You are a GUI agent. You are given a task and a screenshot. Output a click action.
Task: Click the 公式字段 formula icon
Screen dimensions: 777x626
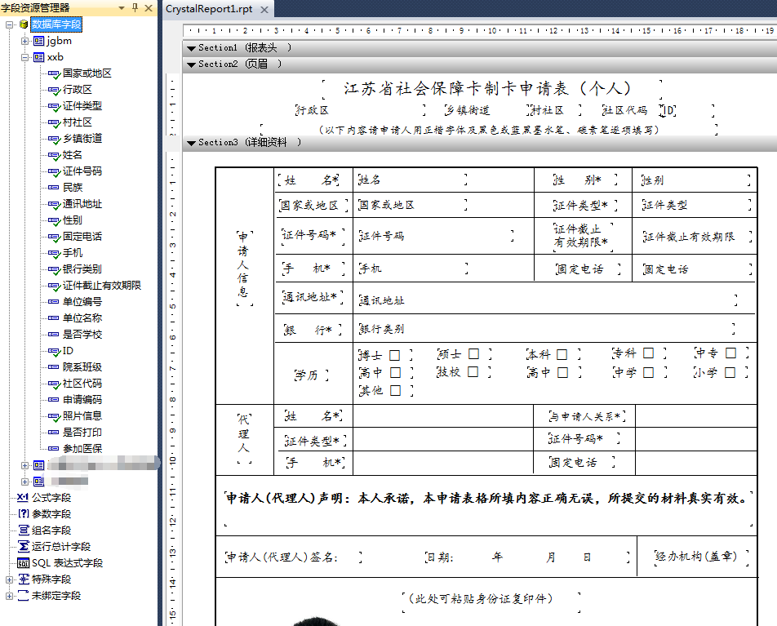tap(23, 498)
